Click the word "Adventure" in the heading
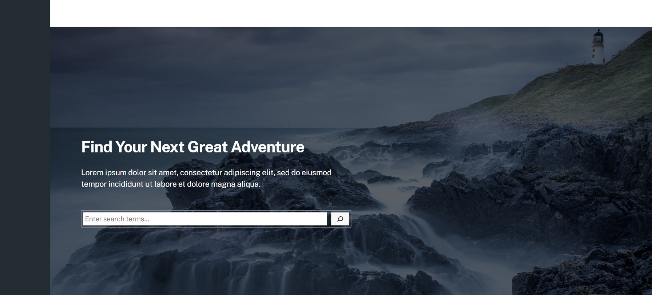 (x=268, y=147)
